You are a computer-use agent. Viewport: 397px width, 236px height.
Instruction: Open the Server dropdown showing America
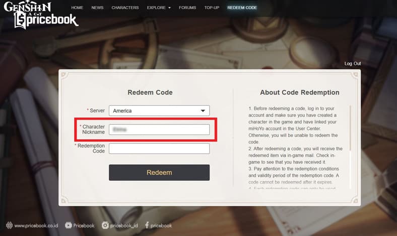(x=159, y=110)
